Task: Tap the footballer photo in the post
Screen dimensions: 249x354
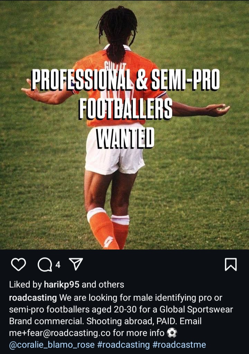Action: 124,124
